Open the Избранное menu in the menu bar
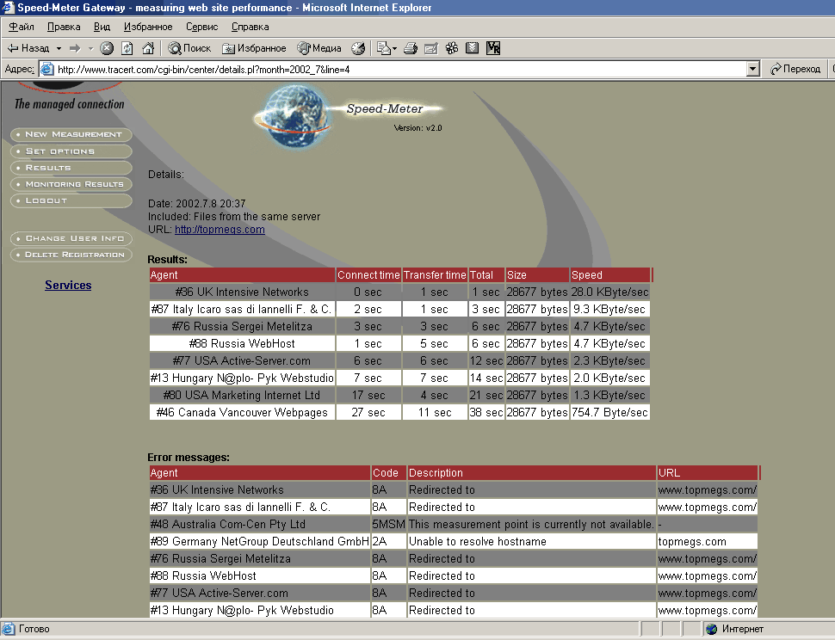Image resolution: width=835 pixels, height=640 pixels. [x=148, y=27]
